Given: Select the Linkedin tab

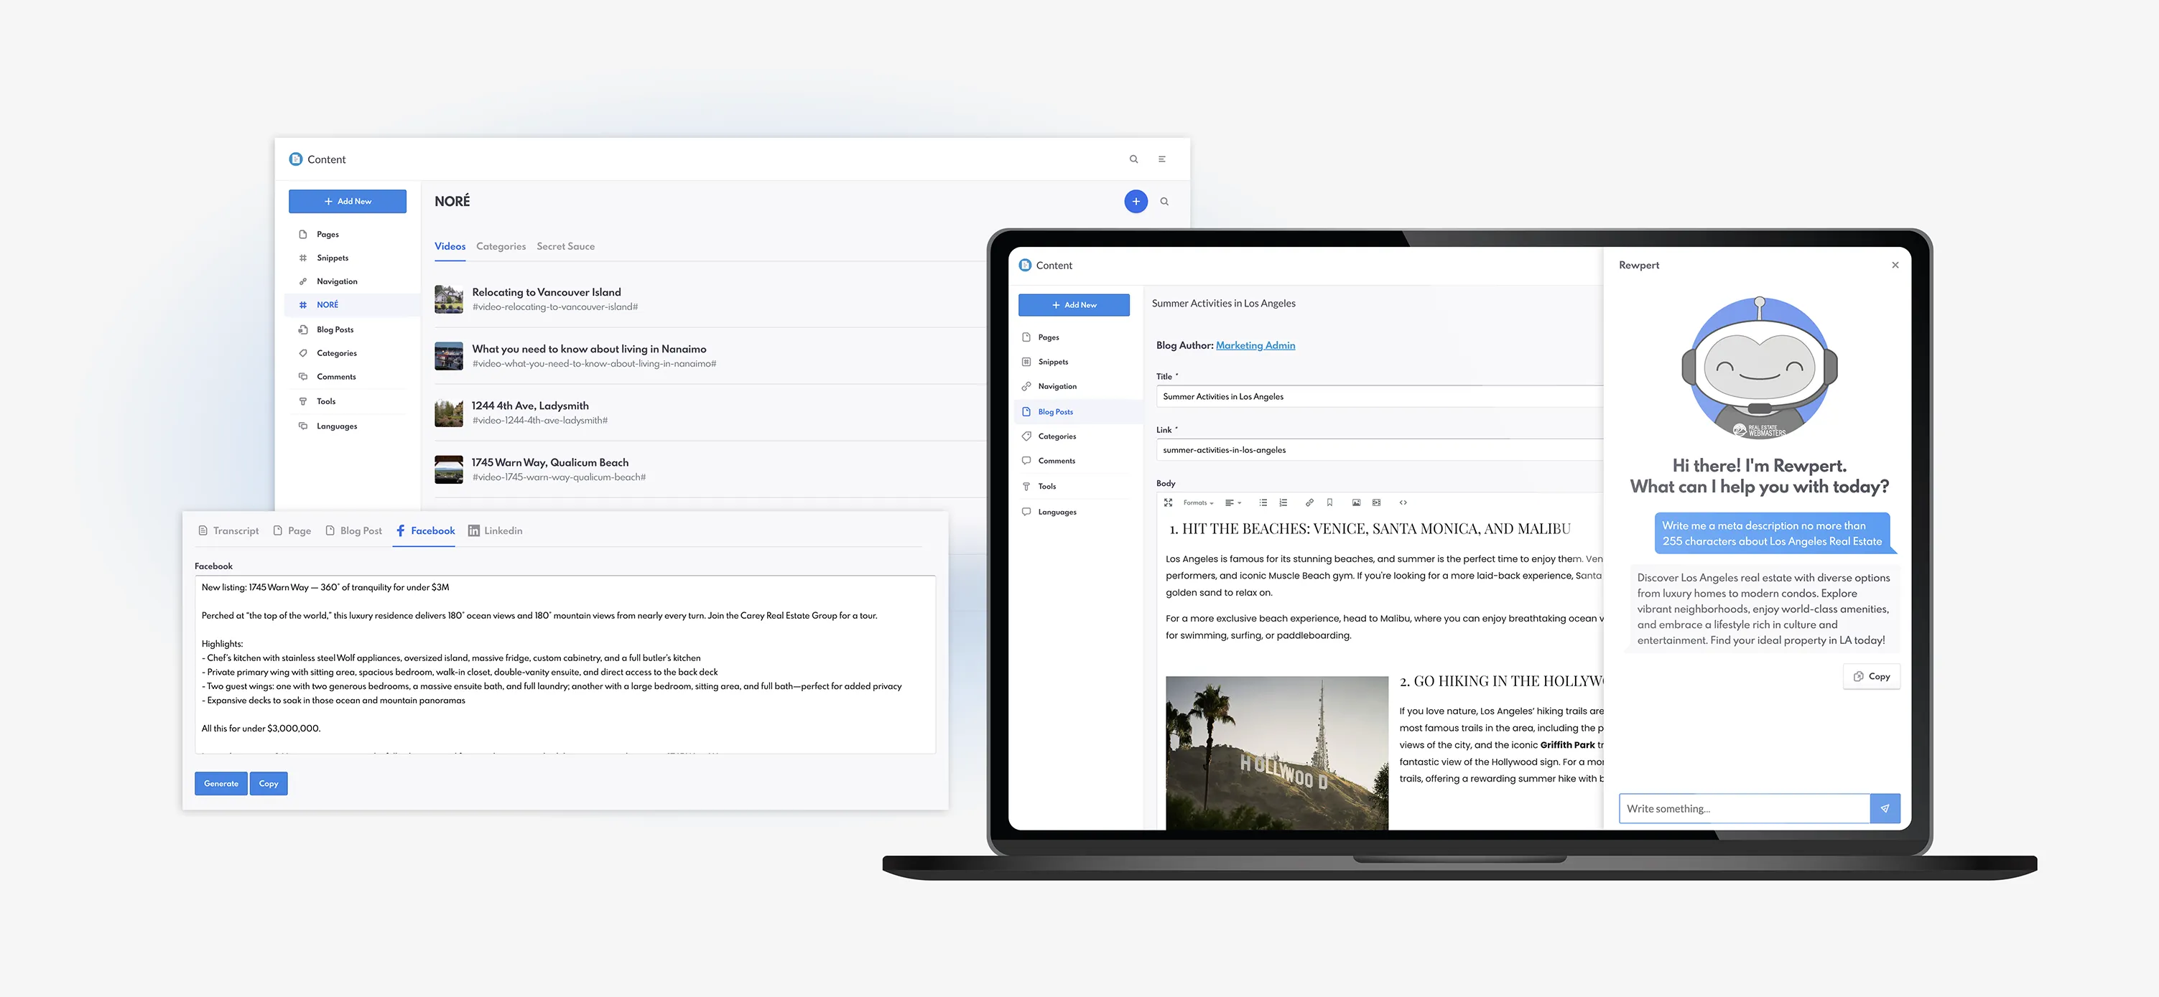Looking at the screenshot, I should point(494,530).
